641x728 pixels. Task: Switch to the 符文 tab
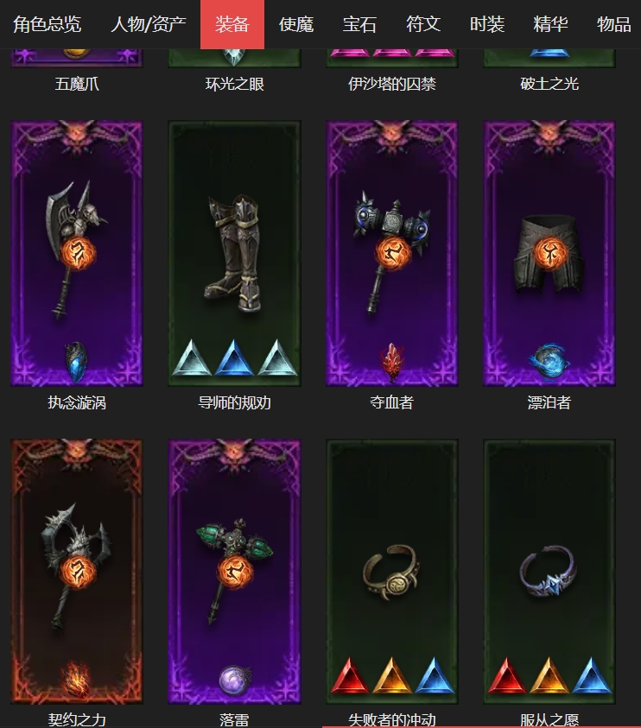423,24
